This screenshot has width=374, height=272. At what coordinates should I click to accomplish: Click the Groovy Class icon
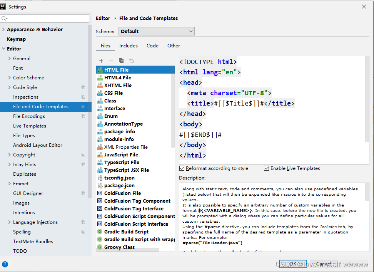pyautogui.click(x=100, y=247)
